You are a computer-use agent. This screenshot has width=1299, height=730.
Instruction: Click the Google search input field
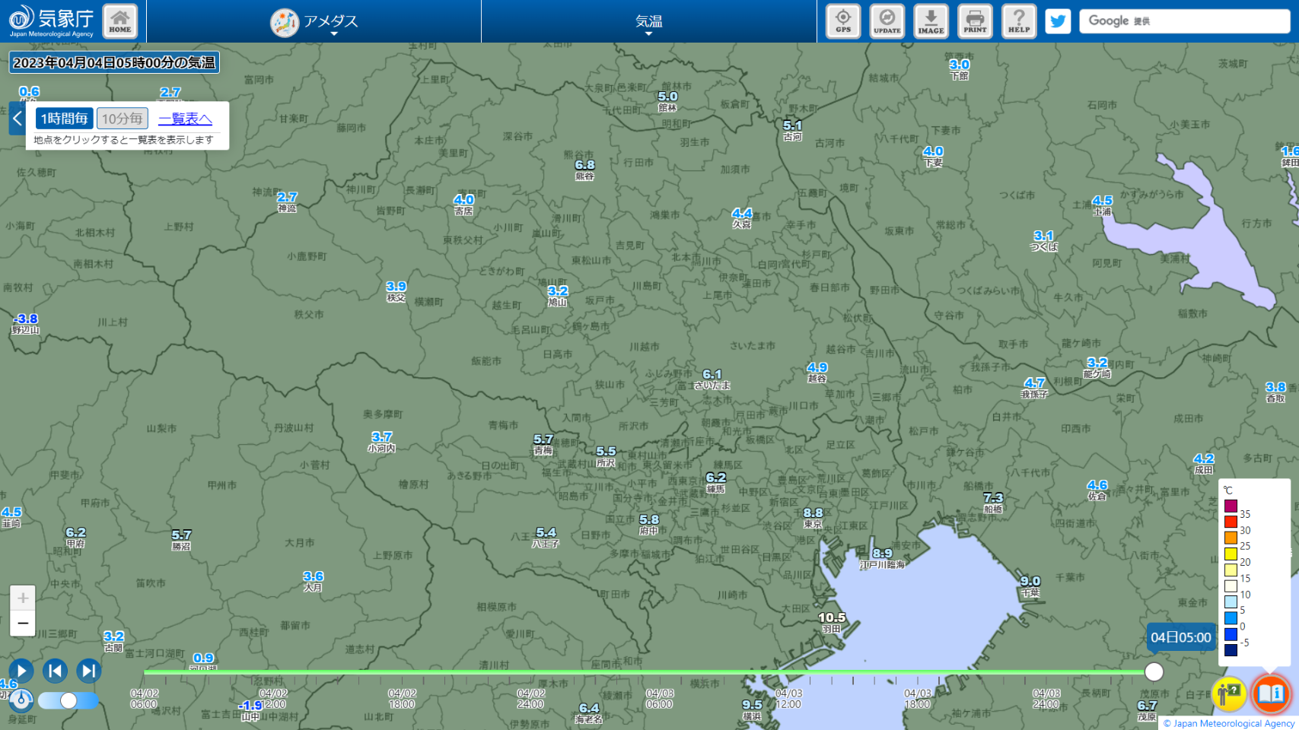pos(1183,21)
